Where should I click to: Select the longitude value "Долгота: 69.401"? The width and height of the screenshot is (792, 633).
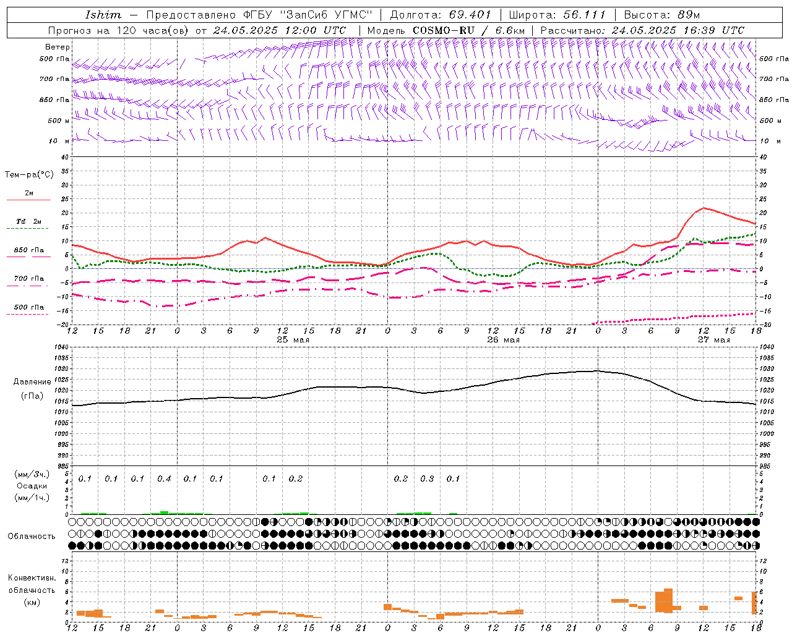click(441, 15)
